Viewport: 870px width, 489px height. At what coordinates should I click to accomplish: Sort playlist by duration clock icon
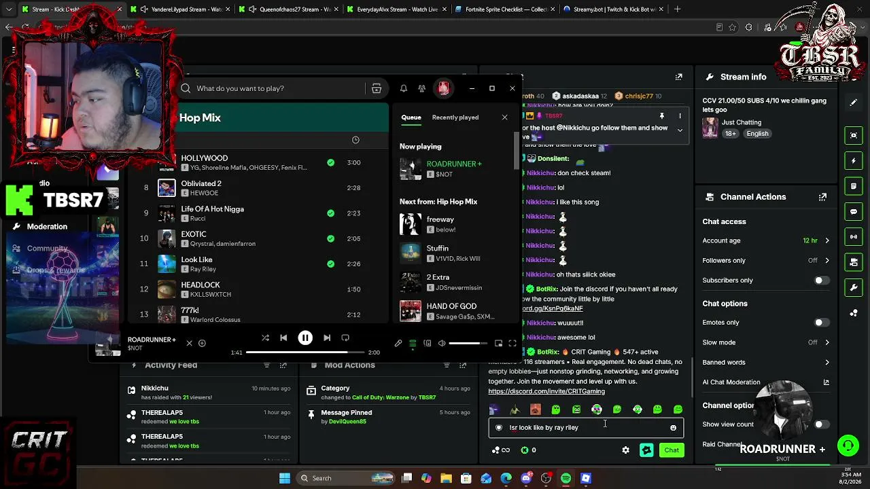pos(355,140)
